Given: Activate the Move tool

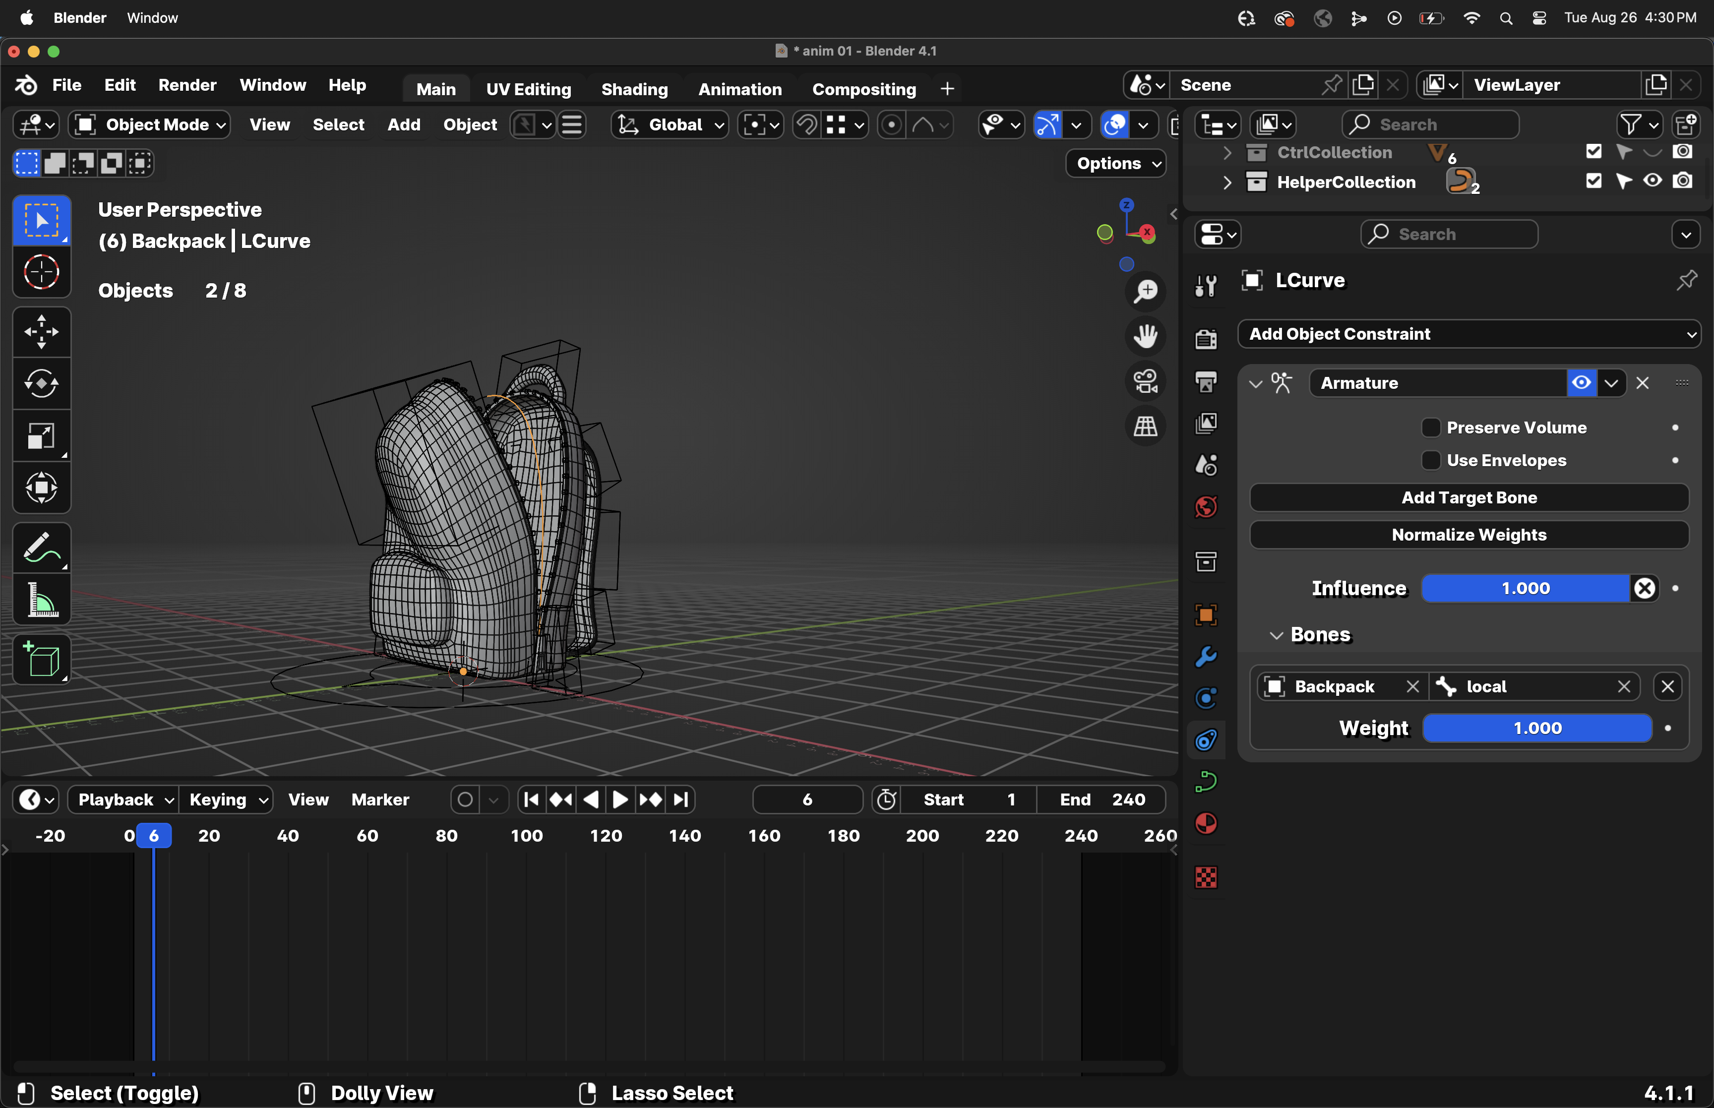Looking at the screenshot, I should coord(42,332).
